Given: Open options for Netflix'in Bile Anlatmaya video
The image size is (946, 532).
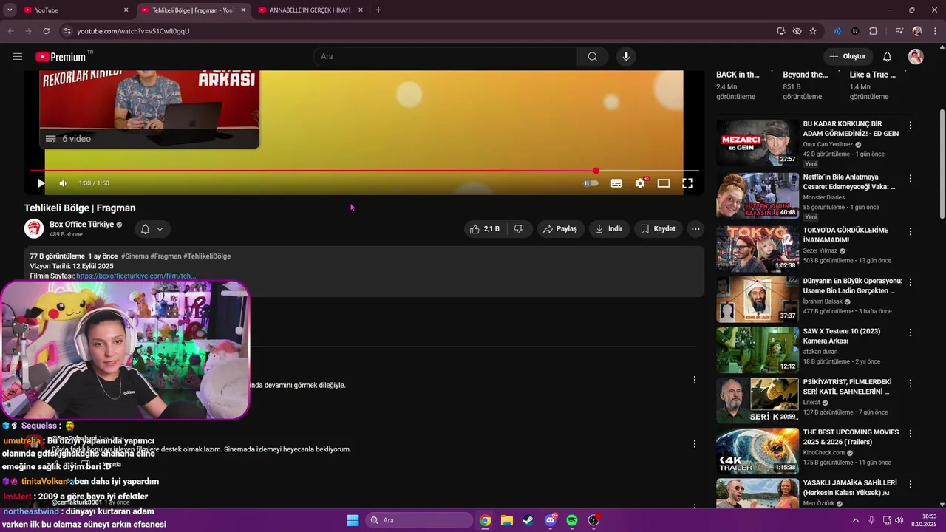Looking at the screenshot, I should 911,179.
